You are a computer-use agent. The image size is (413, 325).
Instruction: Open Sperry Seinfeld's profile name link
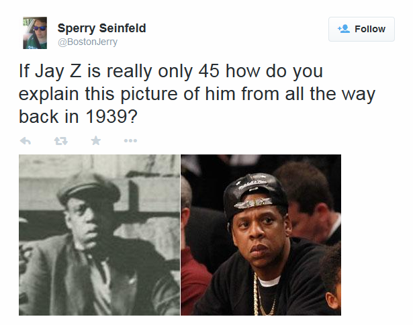(101, 28)
